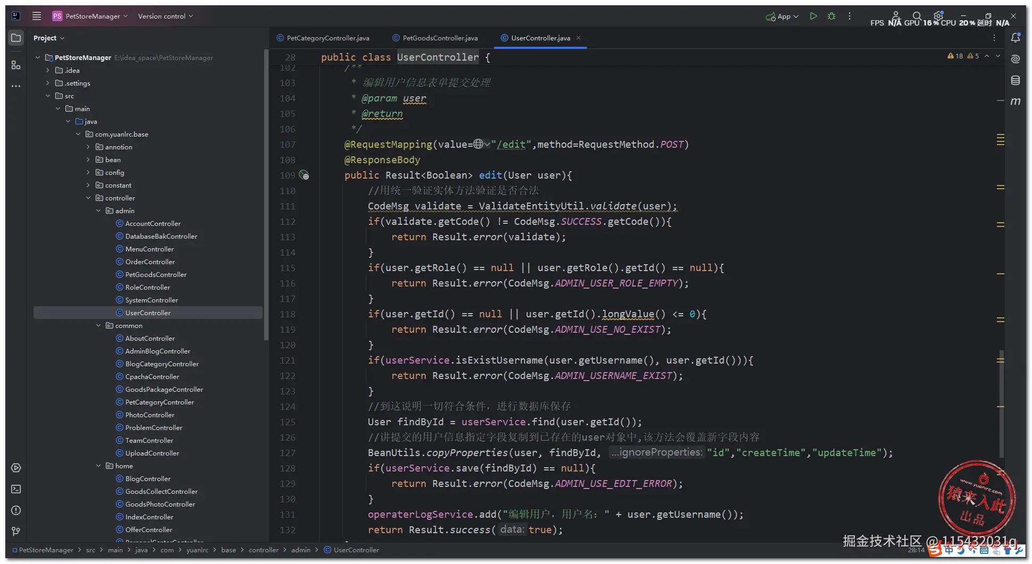Click 'PetStoreManager' in the breadcrumb bar

[46, 550]
